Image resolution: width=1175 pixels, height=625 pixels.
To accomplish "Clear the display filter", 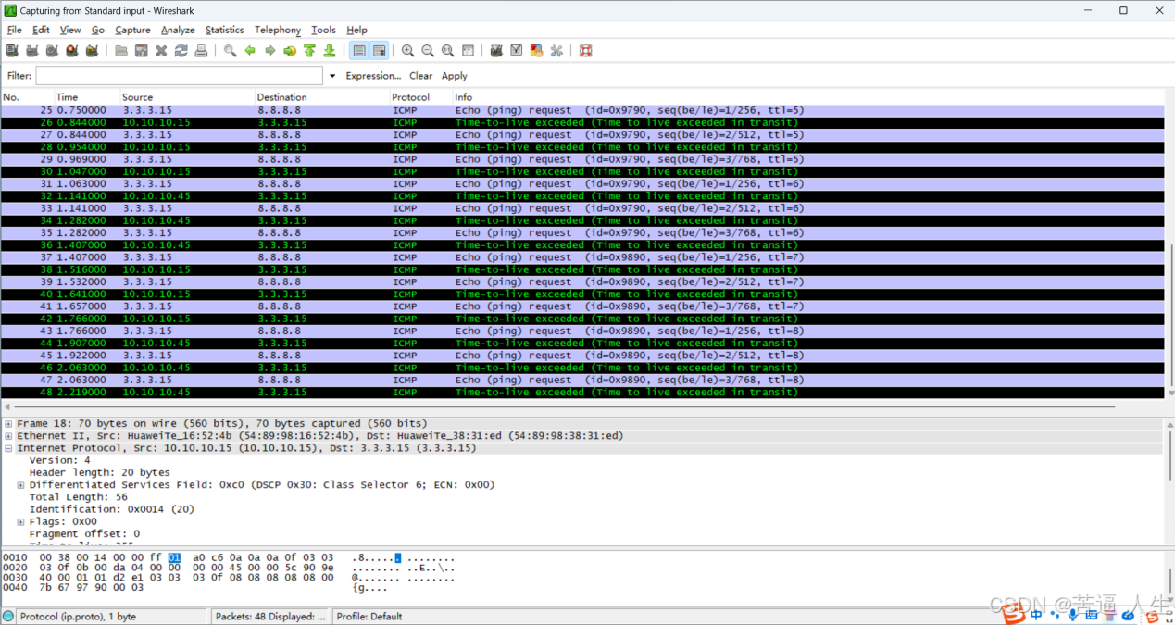I will [420, 76].
